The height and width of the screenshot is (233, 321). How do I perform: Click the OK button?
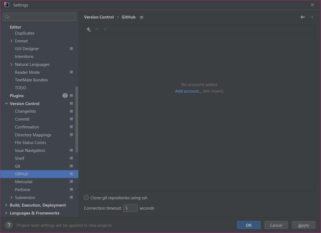pyautogui.click(x=249, y=225)
